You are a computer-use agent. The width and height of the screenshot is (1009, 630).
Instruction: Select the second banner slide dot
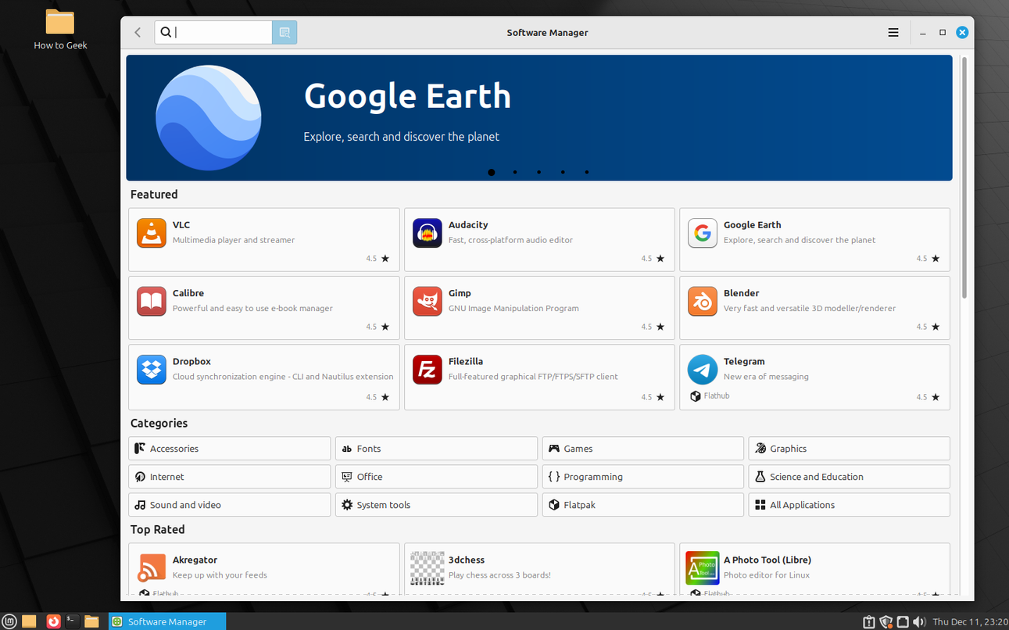tap(515, 172)
